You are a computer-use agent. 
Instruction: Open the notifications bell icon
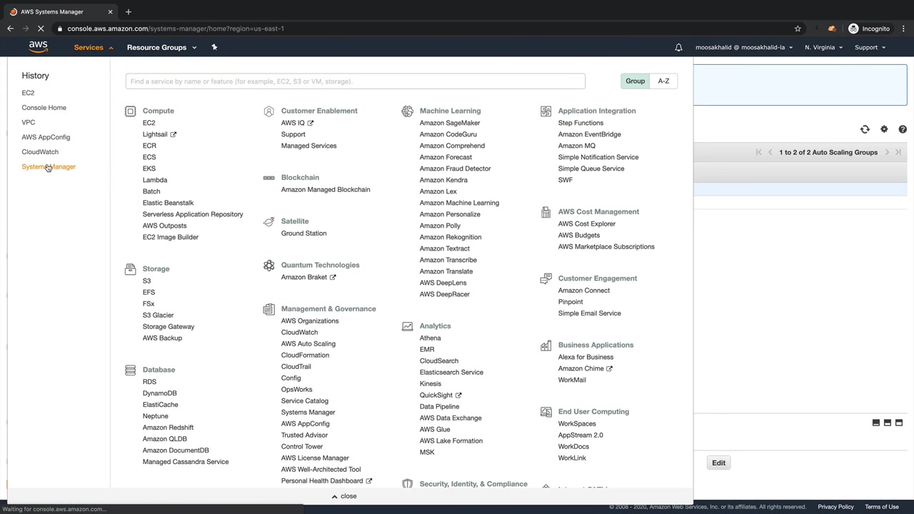click(x=678, y=48)
